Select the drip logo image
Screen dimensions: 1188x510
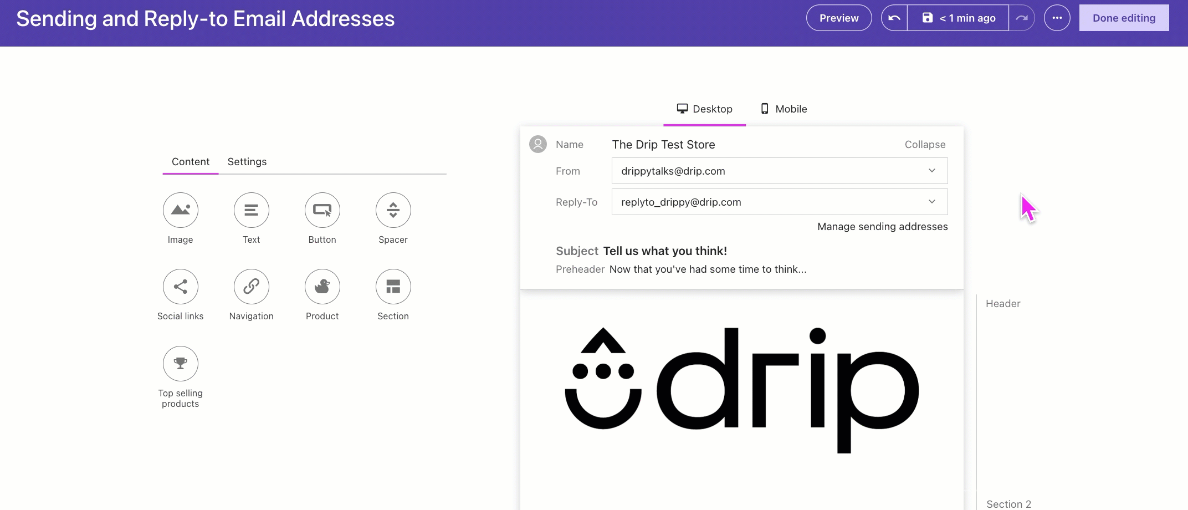tap(742, 390)
